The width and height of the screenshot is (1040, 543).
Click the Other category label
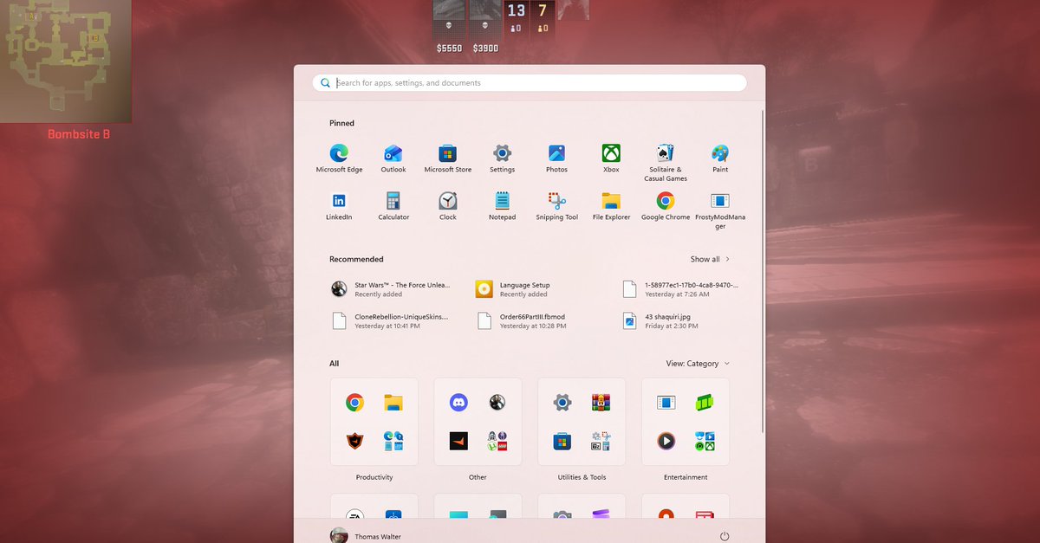click(478, 477)
